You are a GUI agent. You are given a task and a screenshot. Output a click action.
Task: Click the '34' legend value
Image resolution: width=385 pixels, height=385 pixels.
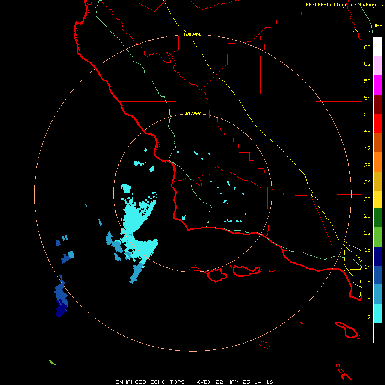pyautogui.click(x=367, y=182)
